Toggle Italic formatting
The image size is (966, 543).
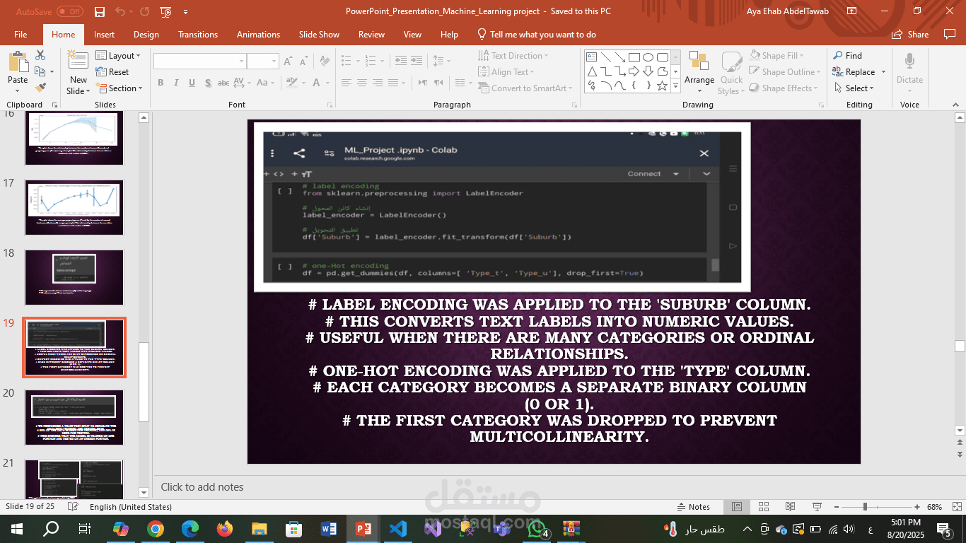coord(176,83)
